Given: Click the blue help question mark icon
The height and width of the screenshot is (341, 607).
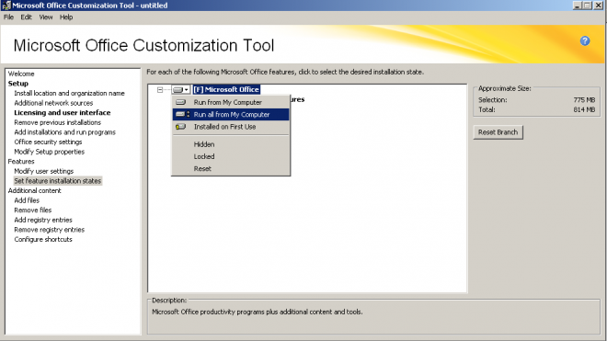Looking at the screenshot, I should (x=585, y=41).
